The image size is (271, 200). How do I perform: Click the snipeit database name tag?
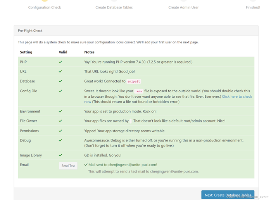134,81
